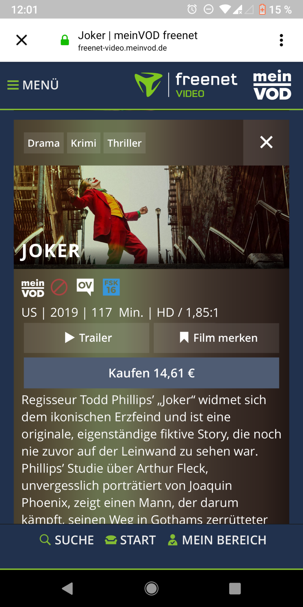Go to START in bottom bar
Viewport: 303px width, 607px height.
130,540
